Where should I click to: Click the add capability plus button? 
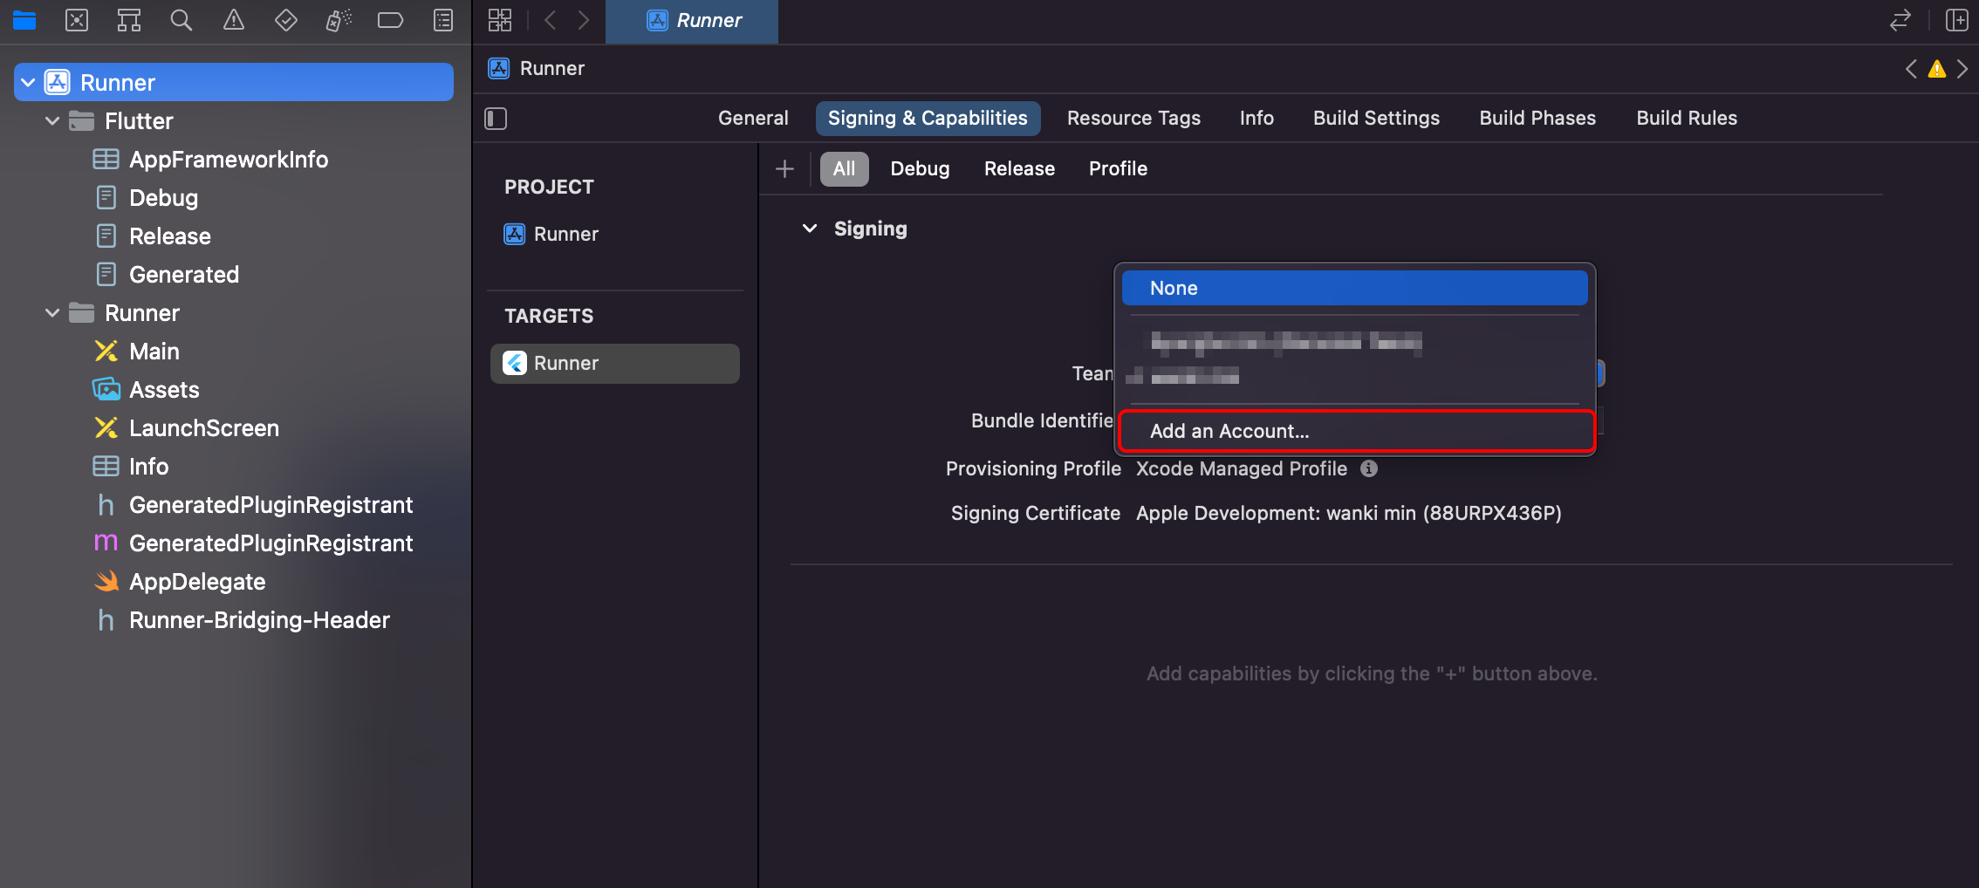784,169
